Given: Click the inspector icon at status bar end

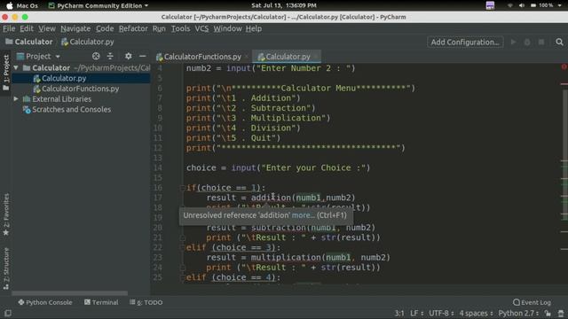Looking at the screenshot, I should tap(561, 313).
